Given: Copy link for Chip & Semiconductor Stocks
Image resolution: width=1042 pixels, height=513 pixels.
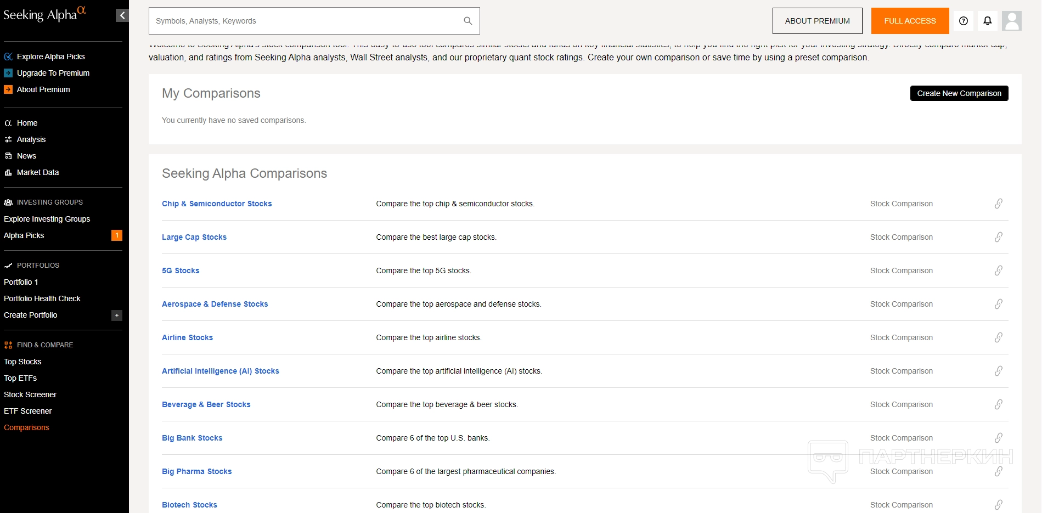Looking at the screenshot, I should [998, 204].
